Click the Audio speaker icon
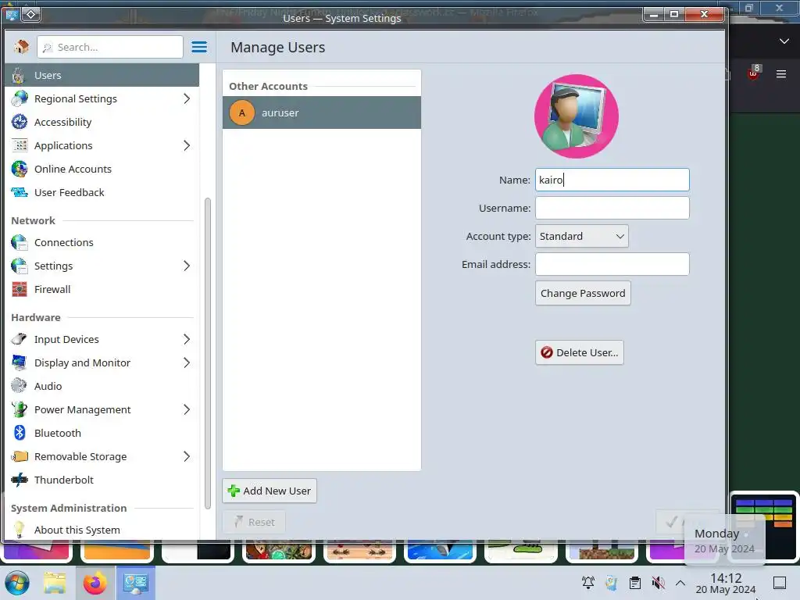This screenshot has width=800, height=600. pyautogui.click(x=19, y=386)
